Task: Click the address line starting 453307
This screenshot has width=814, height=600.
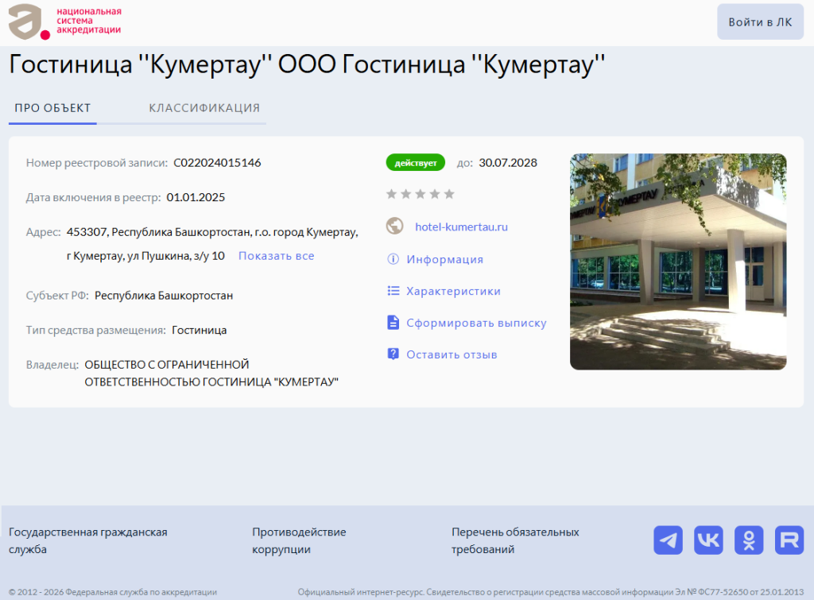Action: (x=212, y=232)
